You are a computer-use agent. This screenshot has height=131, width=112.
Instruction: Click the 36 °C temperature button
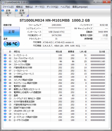coord(12,44)
